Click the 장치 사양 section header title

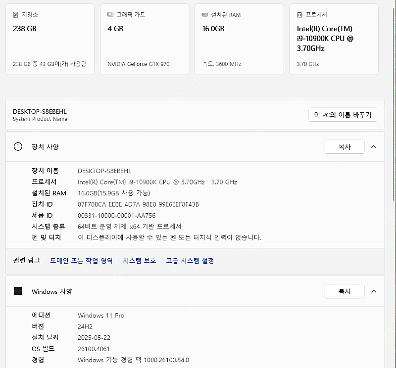[x=45, y=146]
